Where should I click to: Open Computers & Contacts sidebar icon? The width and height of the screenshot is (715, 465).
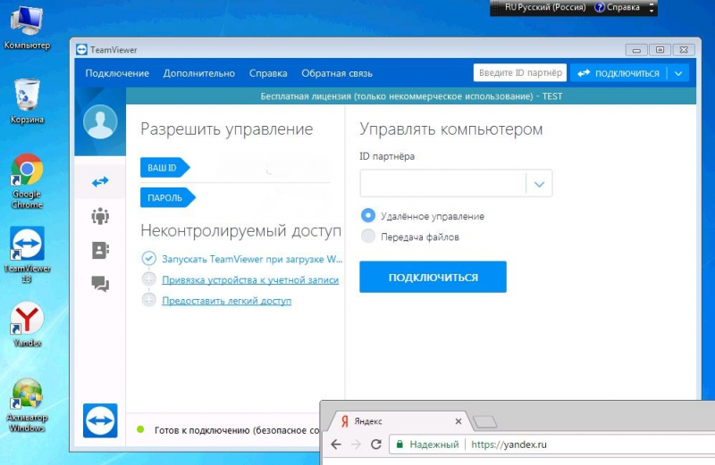100,250
